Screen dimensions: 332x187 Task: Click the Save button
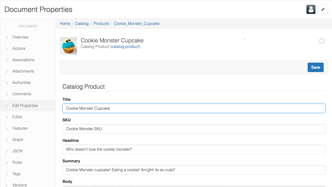(x=315, y=67)
